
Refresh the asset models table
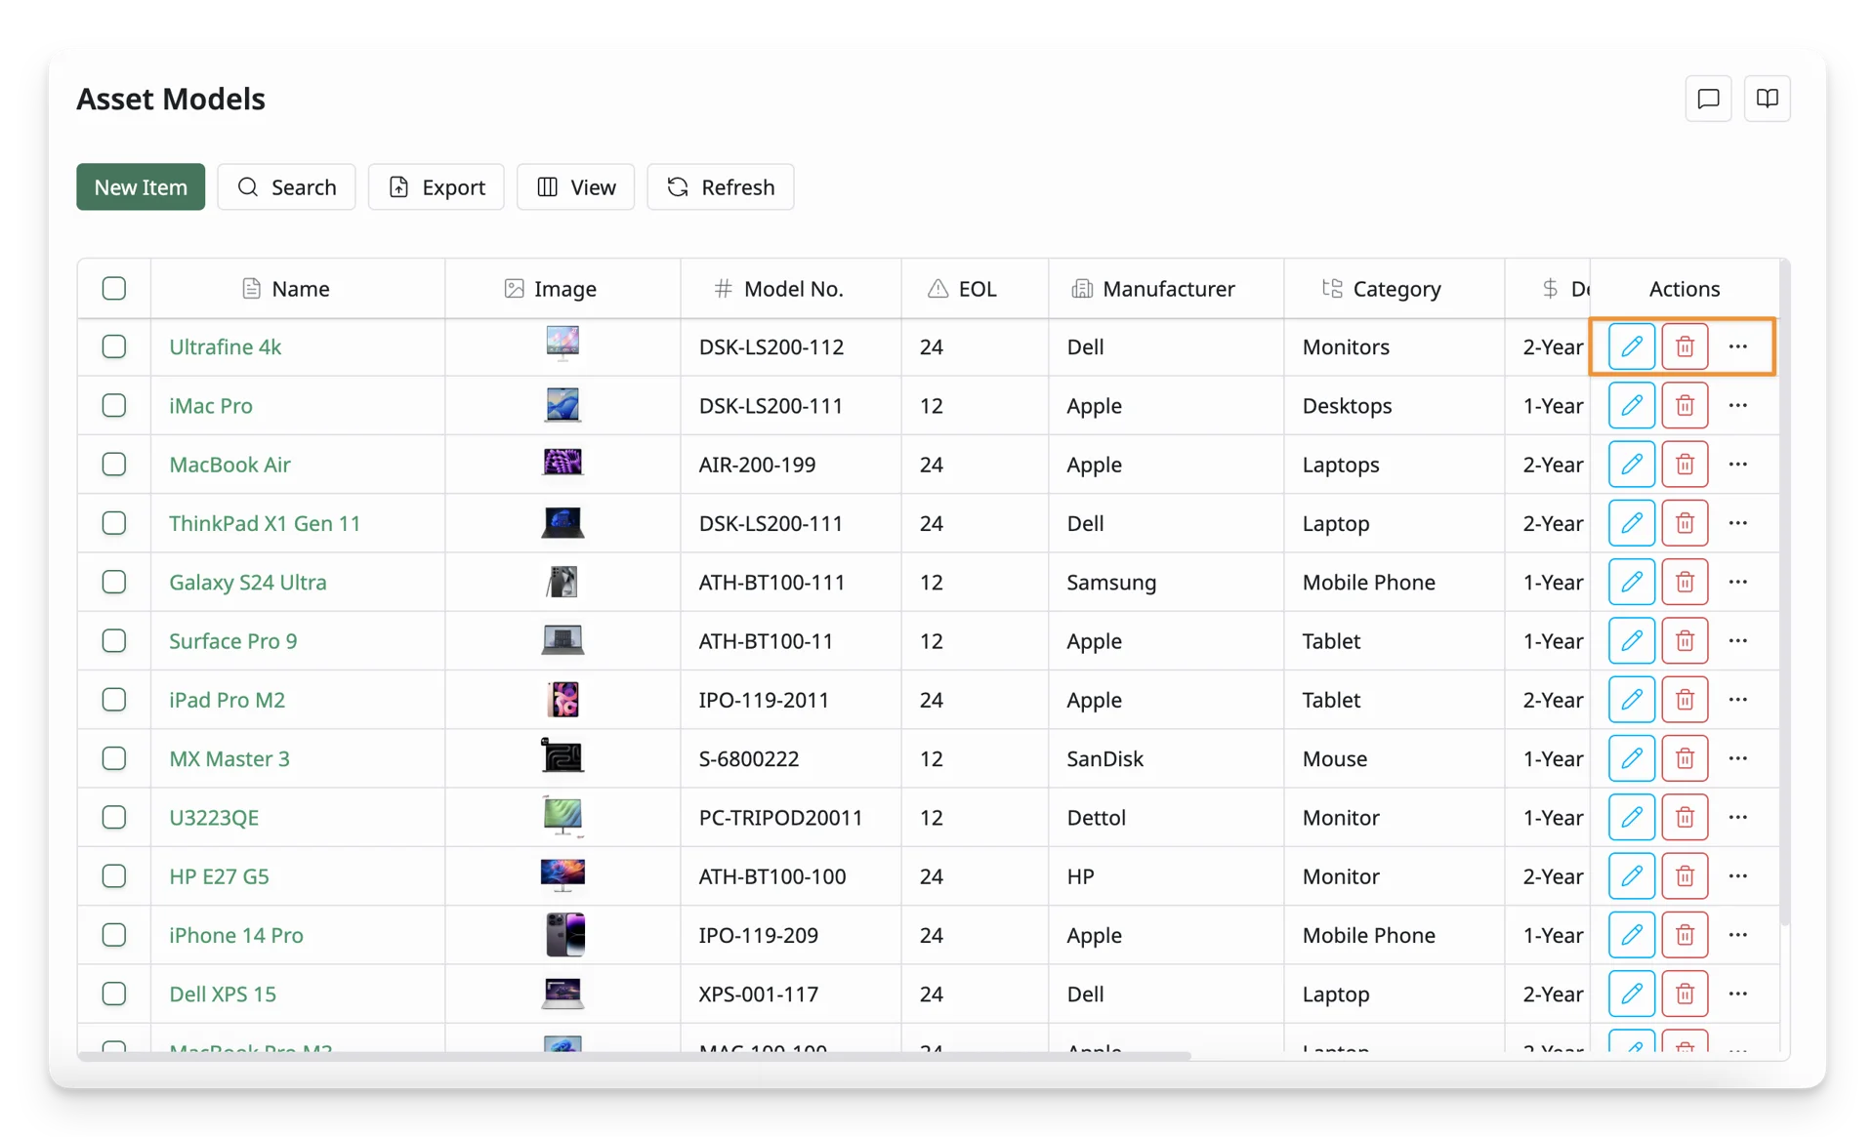pyautogui.click(x=721, y=186)
